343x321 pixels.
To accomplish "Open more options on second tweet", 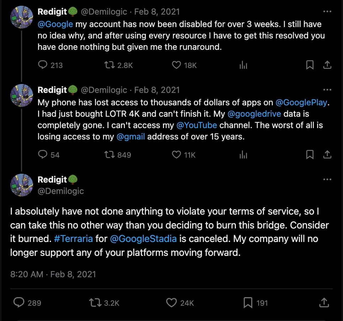I will [327, 90].
